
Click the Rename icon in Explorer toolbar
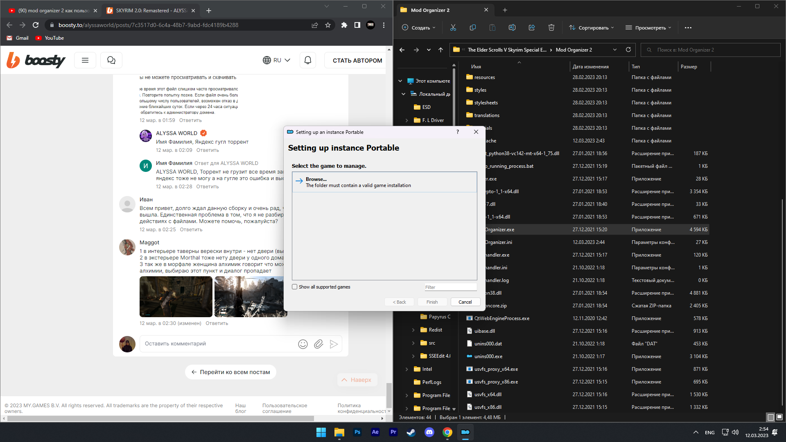click(x=512, y=27)
